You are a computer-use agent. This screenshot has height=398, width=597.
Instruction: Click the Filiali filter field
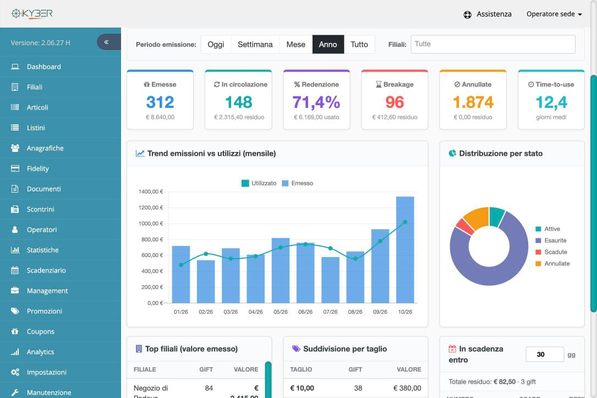click(x=492, y=44)
